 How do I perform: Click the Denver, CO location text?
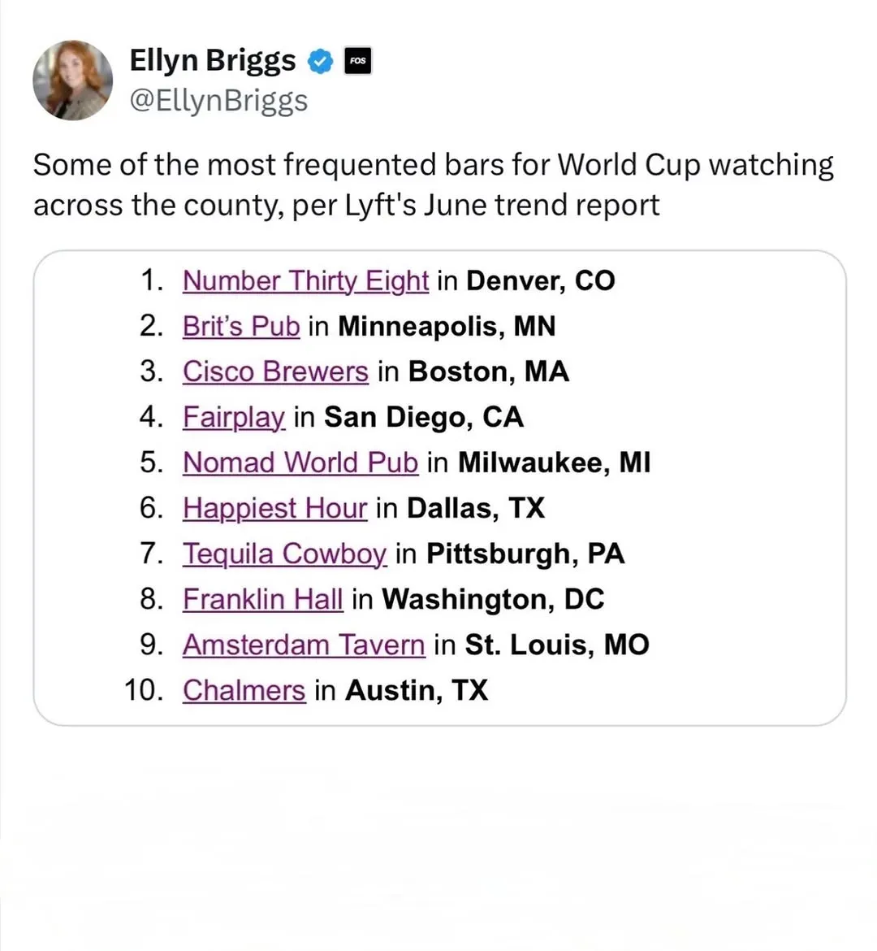coord(541,280)
